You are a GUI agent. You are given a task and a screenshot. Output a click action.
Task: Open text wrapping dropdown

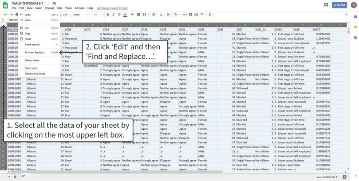point(169,15)
